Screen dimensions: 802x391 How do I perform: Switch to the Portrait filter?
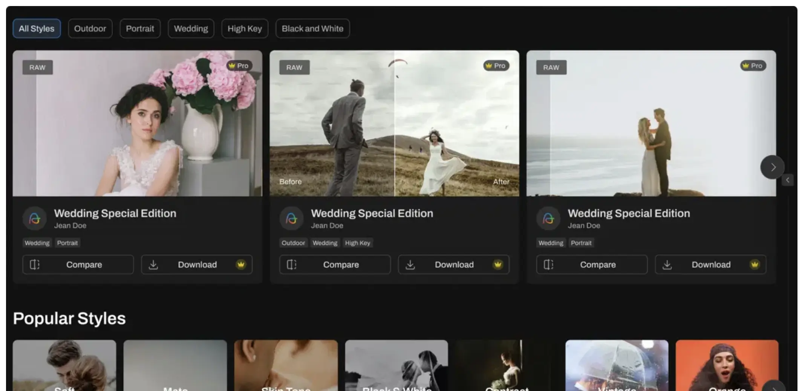click(x=140, y=29)
